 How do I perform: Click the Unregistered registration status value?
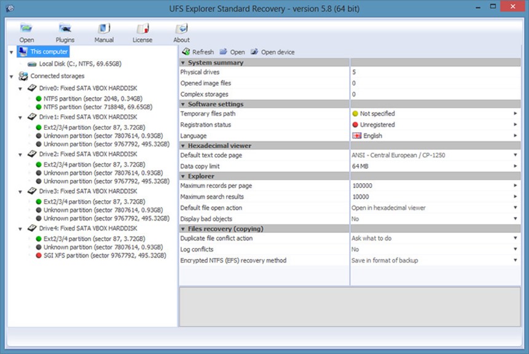tap(377, 125)
